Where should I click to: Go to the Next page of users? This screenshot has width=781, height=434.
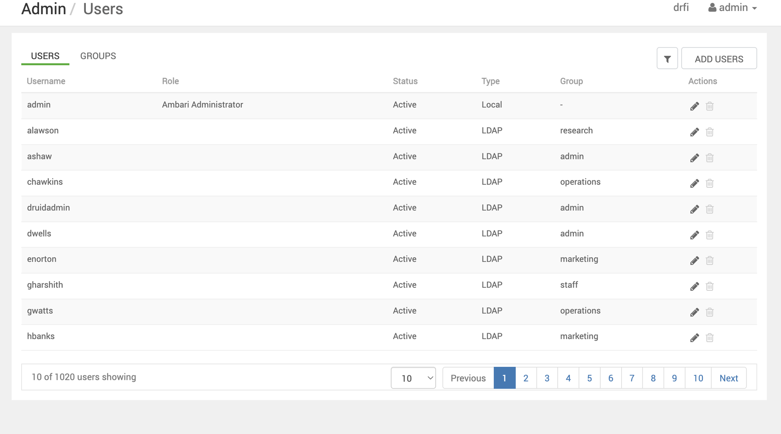coord(729,378)
